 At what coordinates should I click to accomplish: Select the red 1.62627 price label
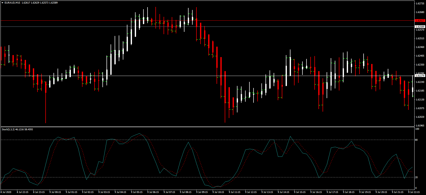(420, 21)
